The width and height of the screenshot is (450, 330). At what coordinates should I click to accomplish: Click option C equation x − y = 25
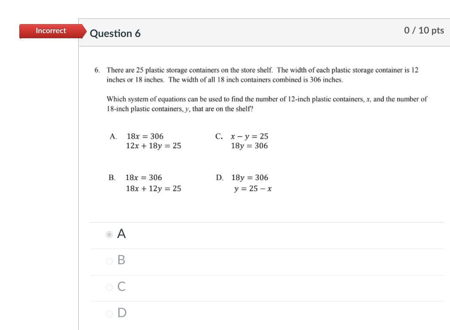tap(250, 136)
